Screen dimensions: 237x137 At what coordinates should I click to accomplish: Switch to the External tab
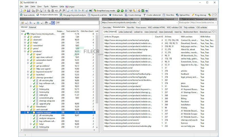pos(33,27)
